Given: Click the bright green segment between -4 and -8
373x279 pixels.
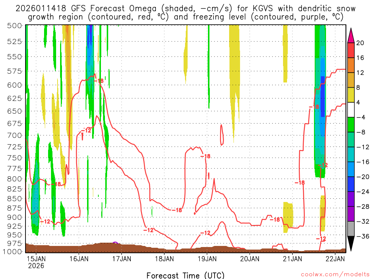Looking at the screenshot, I should (351, 125).
